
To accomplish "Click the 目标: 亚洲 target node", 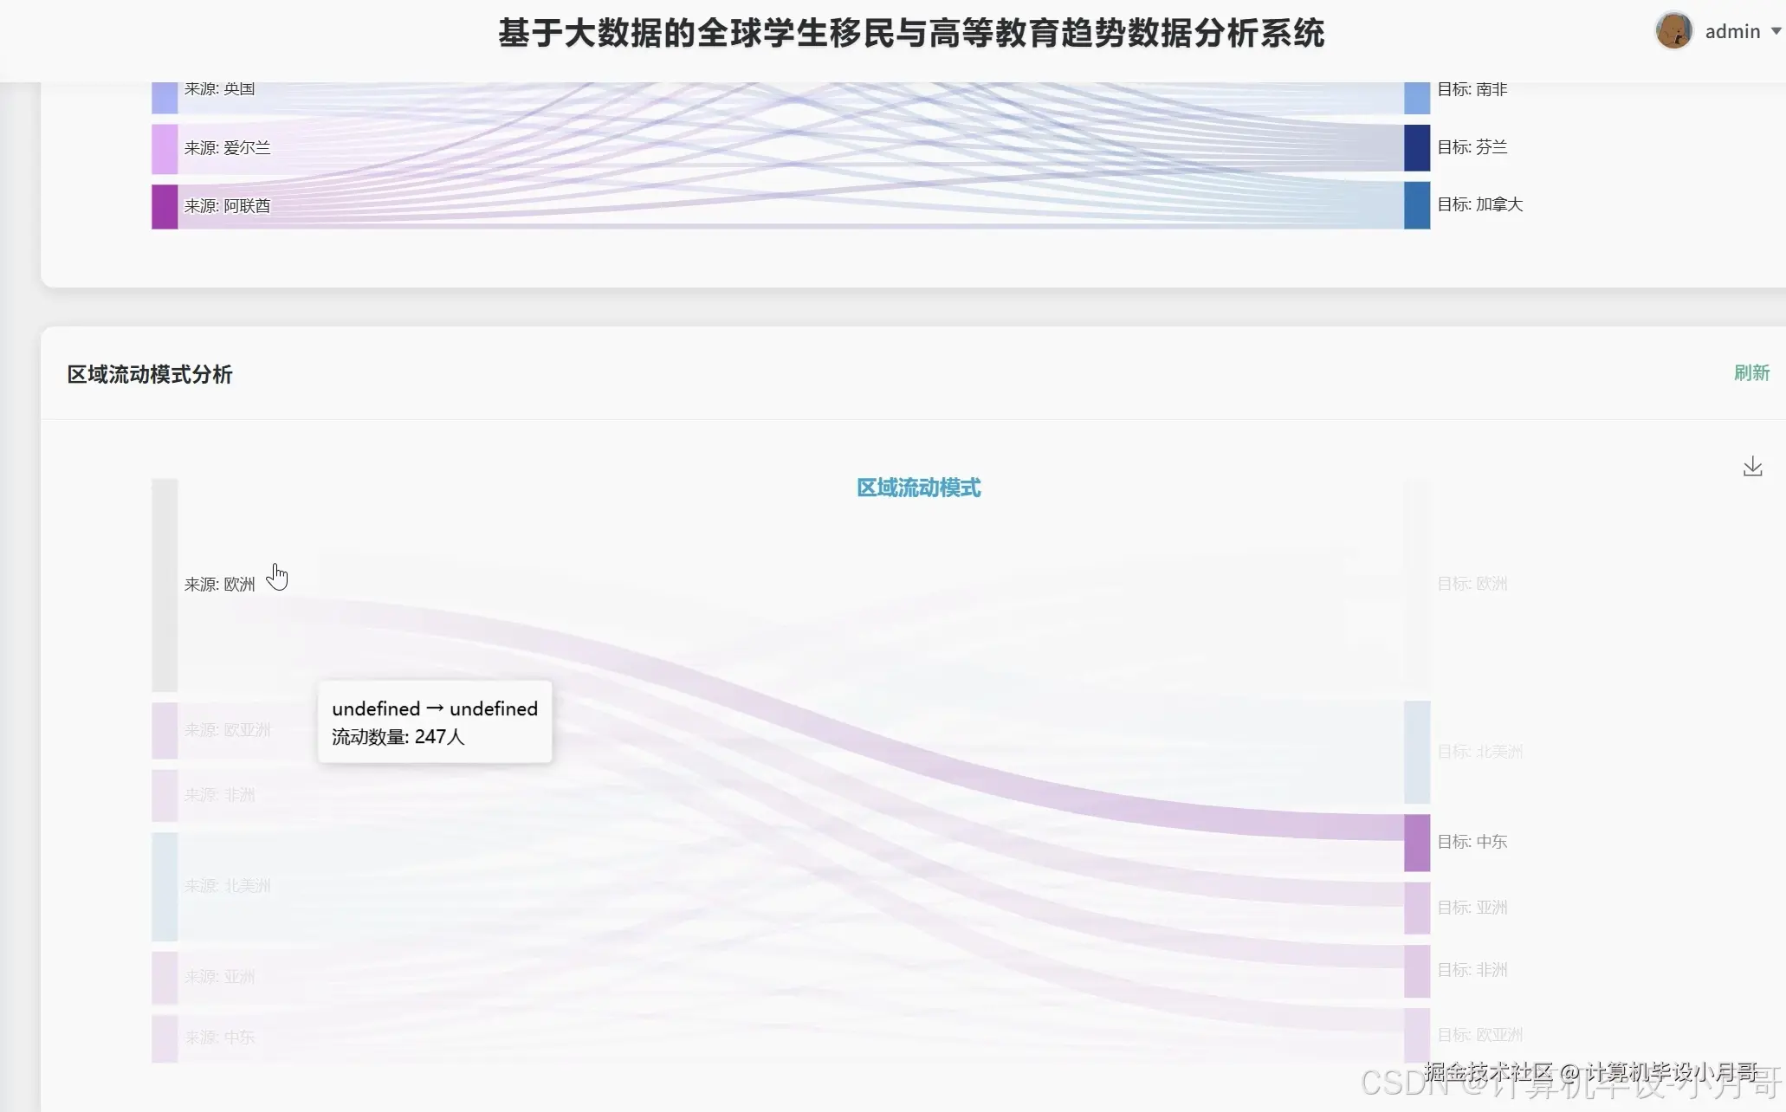I will coord(1417,908).
